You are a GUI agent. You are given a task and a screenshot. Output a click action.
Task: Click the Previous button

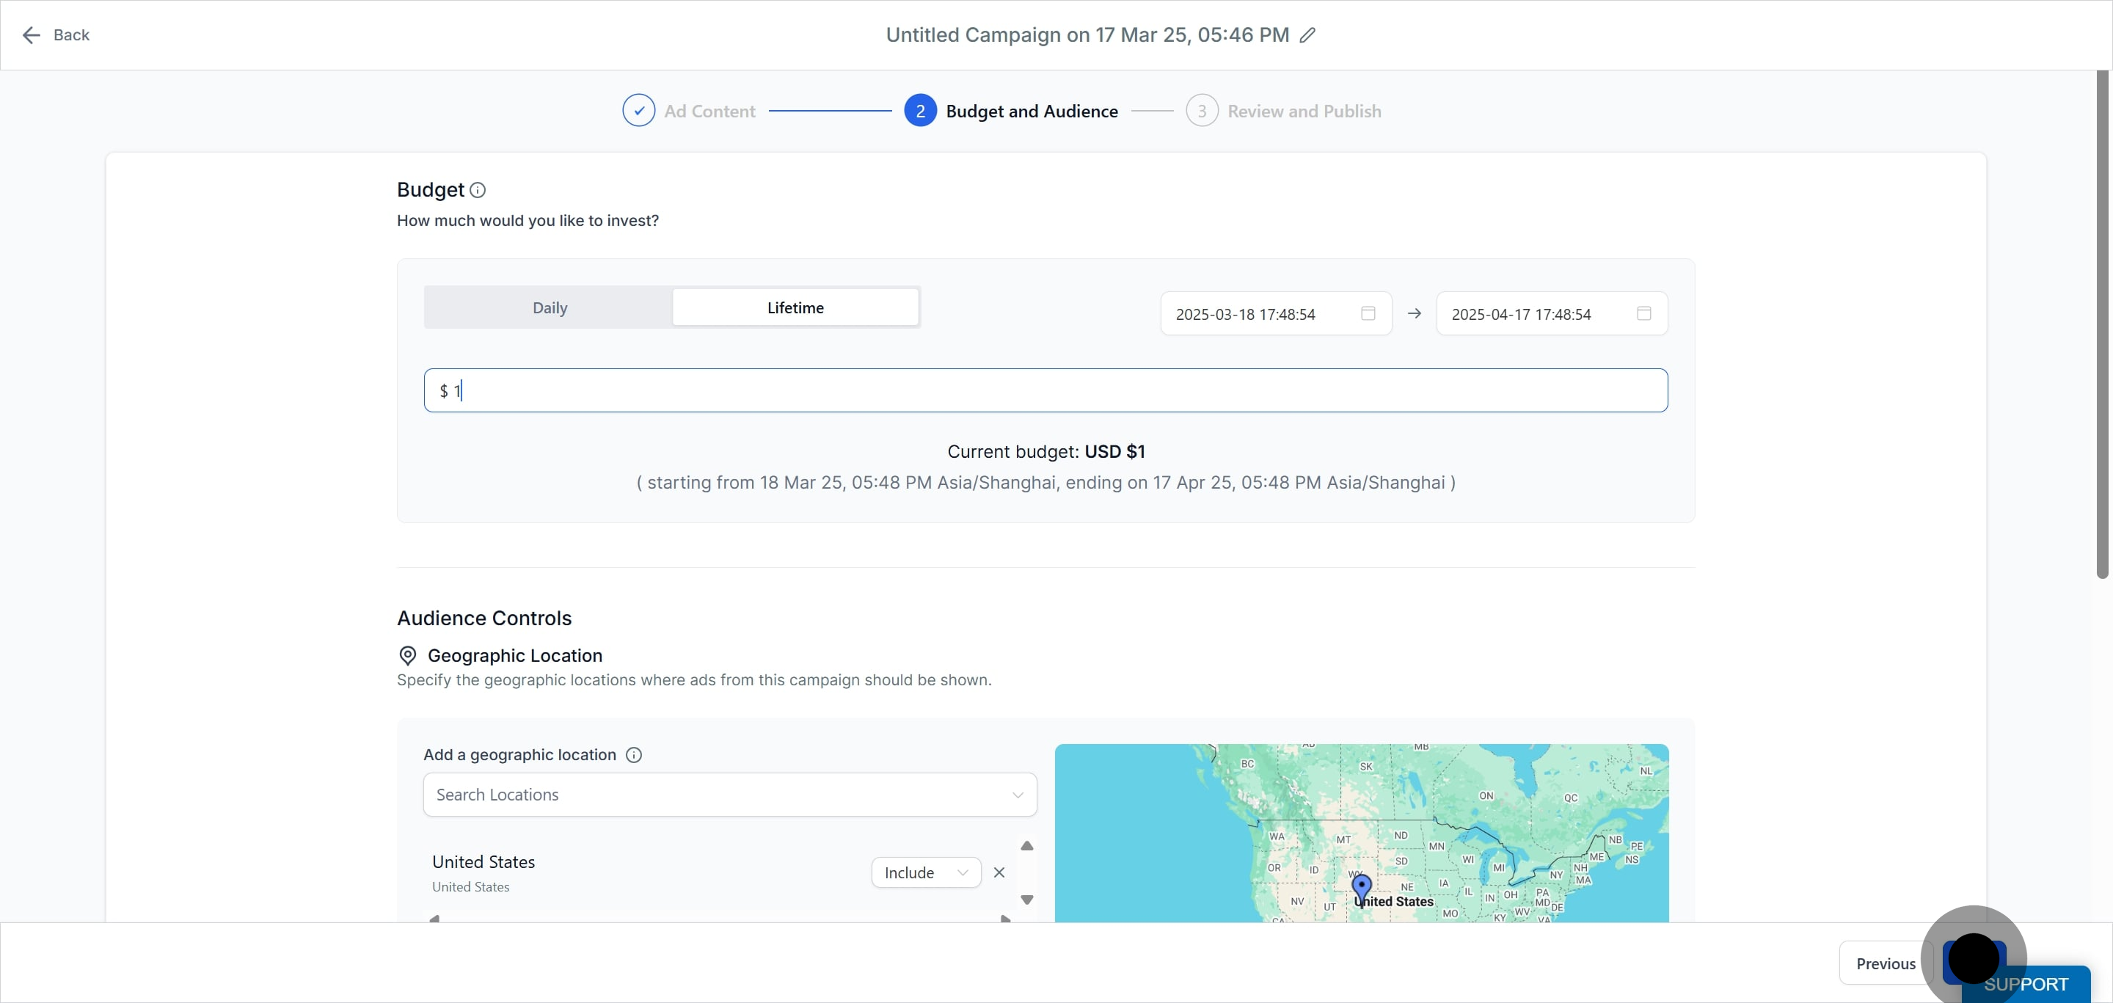tap(1885, 963)
